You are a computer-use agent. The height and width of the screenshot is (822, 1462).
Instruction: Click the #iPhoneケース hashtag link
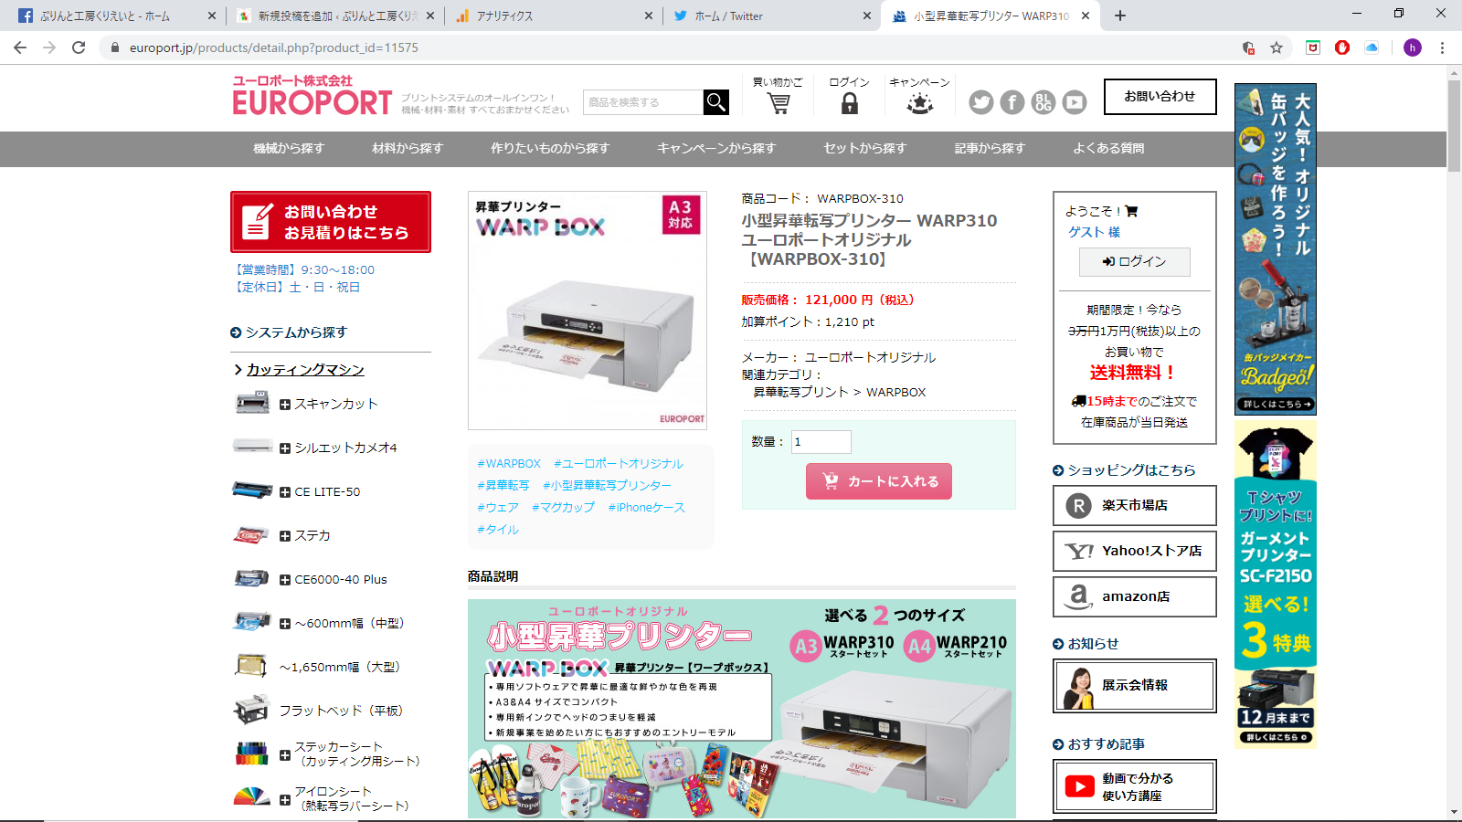647,508
